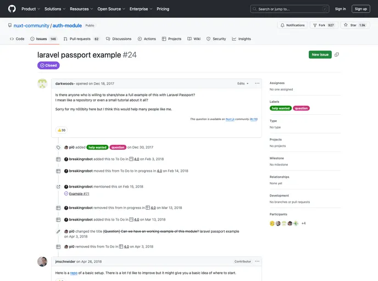Click the Dec 18, 2017 opened timestamp
Image resolution: width=378 pixels, height=281 pixels.
104,83
